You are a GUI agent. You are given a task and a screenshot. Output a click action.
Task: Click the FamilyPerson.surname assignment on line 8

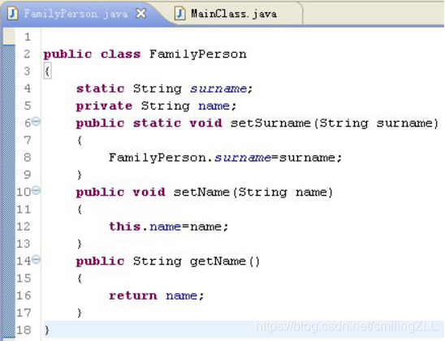click(225, 158)
